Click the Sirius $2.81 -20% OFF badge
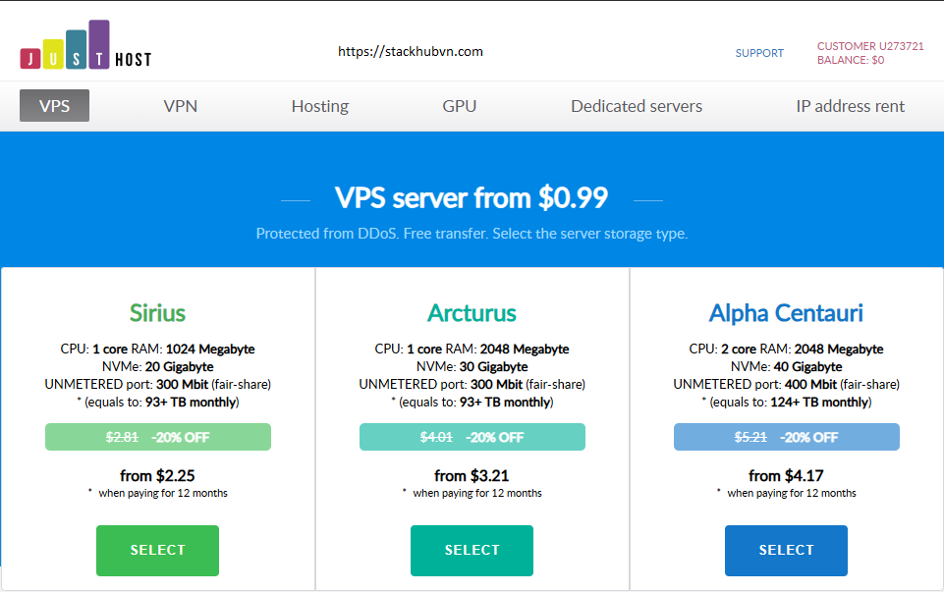Screen dimensions: 944x592 (158, 437)
